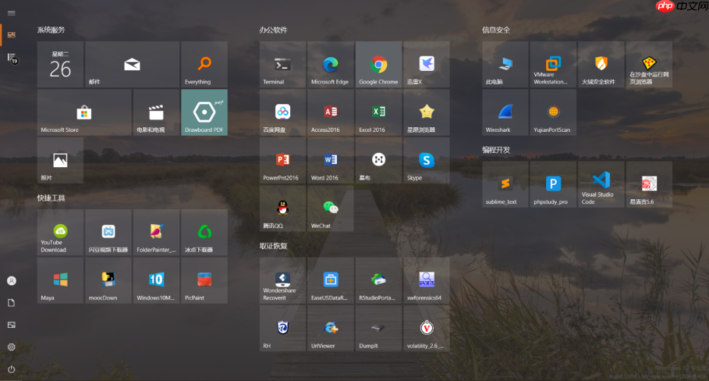This screenshot has width=709, height=381.
Task: Open Settings via the sidebar gear icon
Action: pos(11,347)
